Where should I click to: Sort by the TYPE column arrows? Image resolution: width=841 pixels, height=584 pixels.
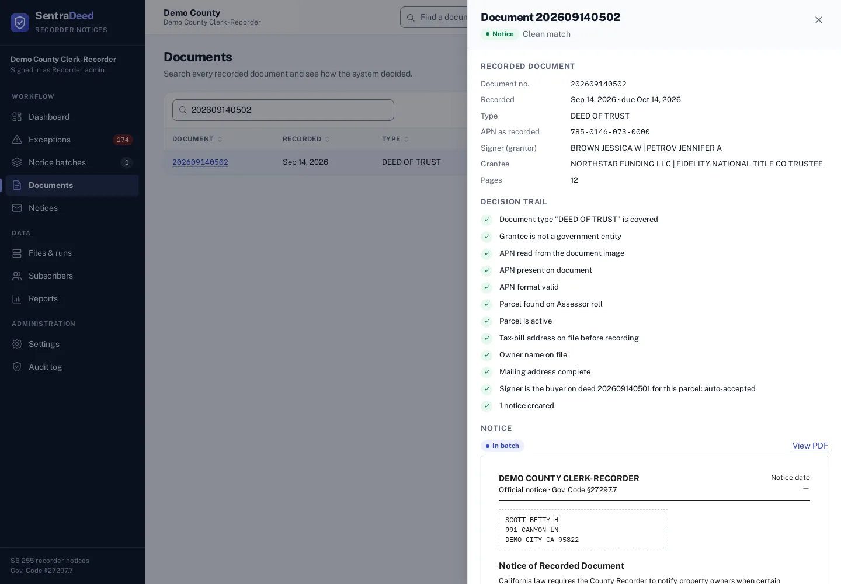406,139
